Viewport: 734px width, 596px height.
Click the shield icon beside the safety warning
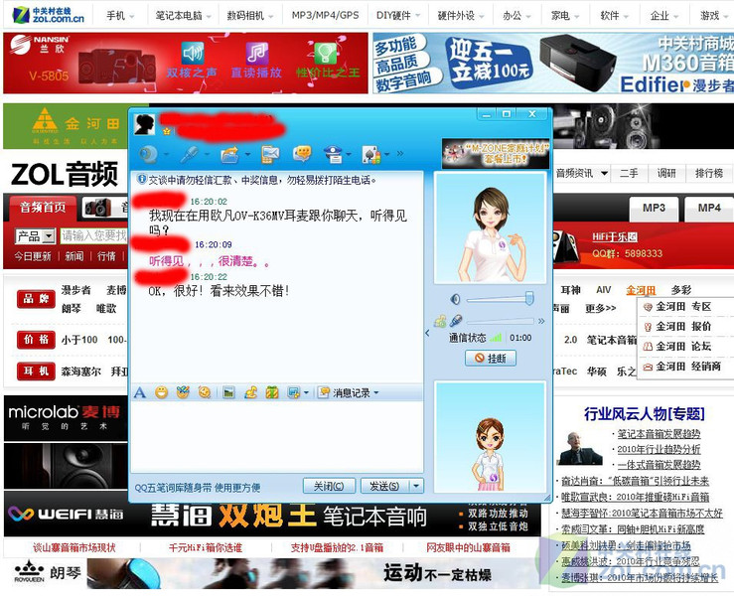pyautogui.click(x=141, y=179)
